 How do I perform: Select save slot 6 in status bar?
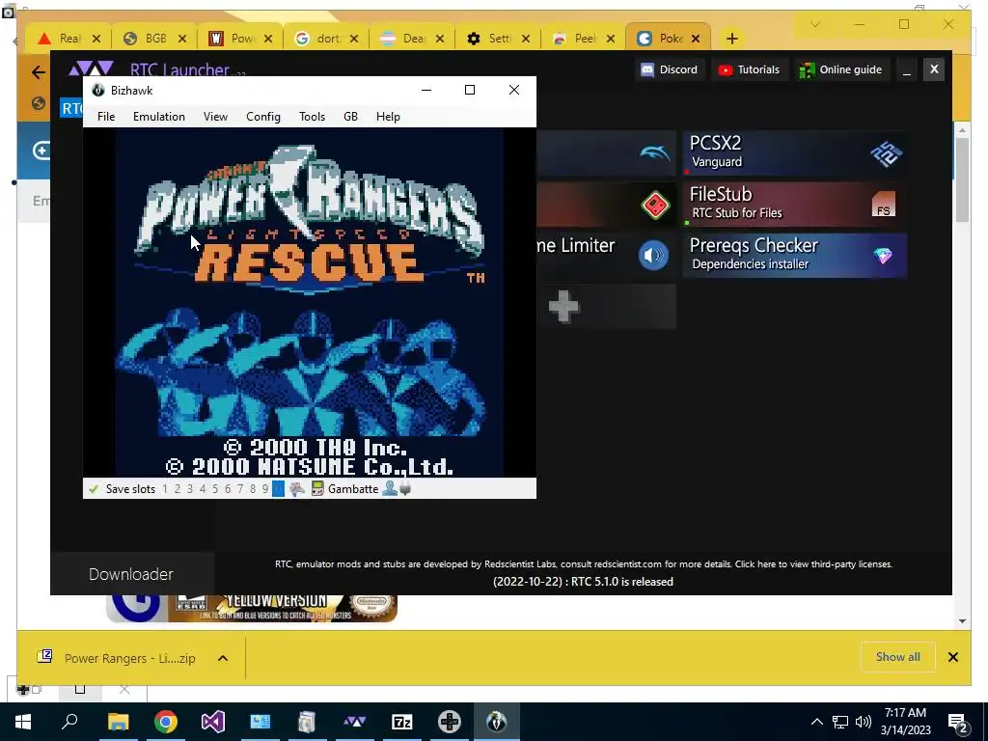(228, 489)
